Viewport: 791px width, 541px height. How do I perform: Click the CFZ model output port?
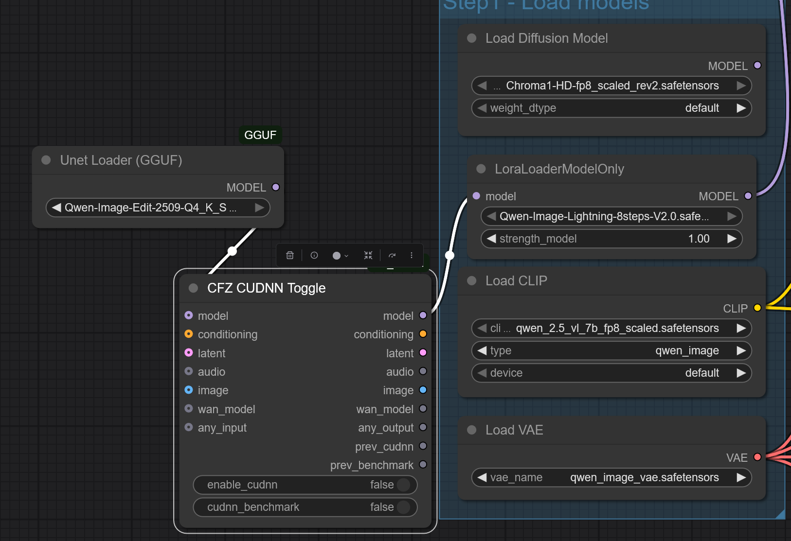(x=423, y=315)
